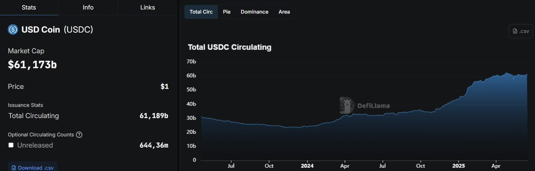Screen dimensions: 535x171
Task: Click the Total USDC Circulating chart title
Action: click(230, 47)
